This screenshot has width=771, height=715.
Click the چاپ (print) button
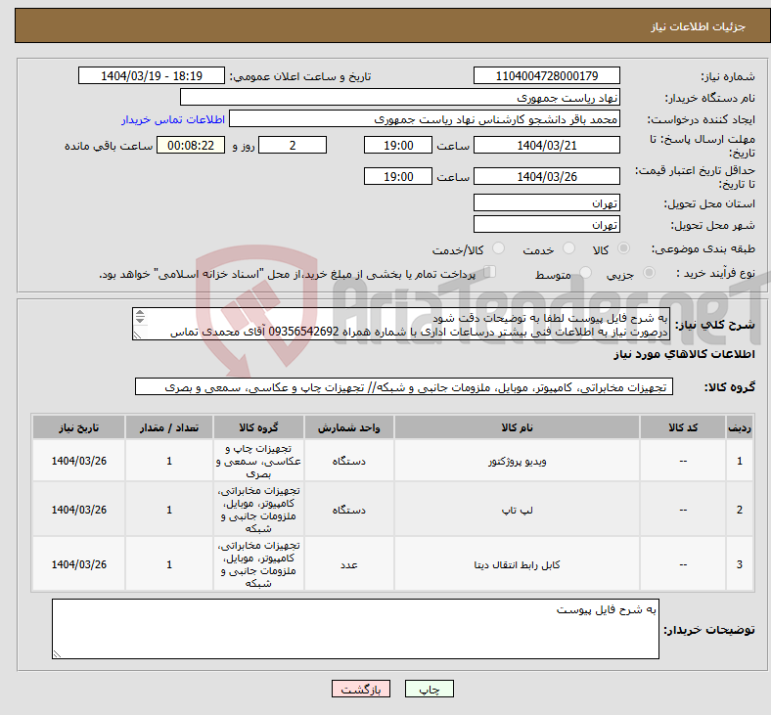click(x=429, y=689)
